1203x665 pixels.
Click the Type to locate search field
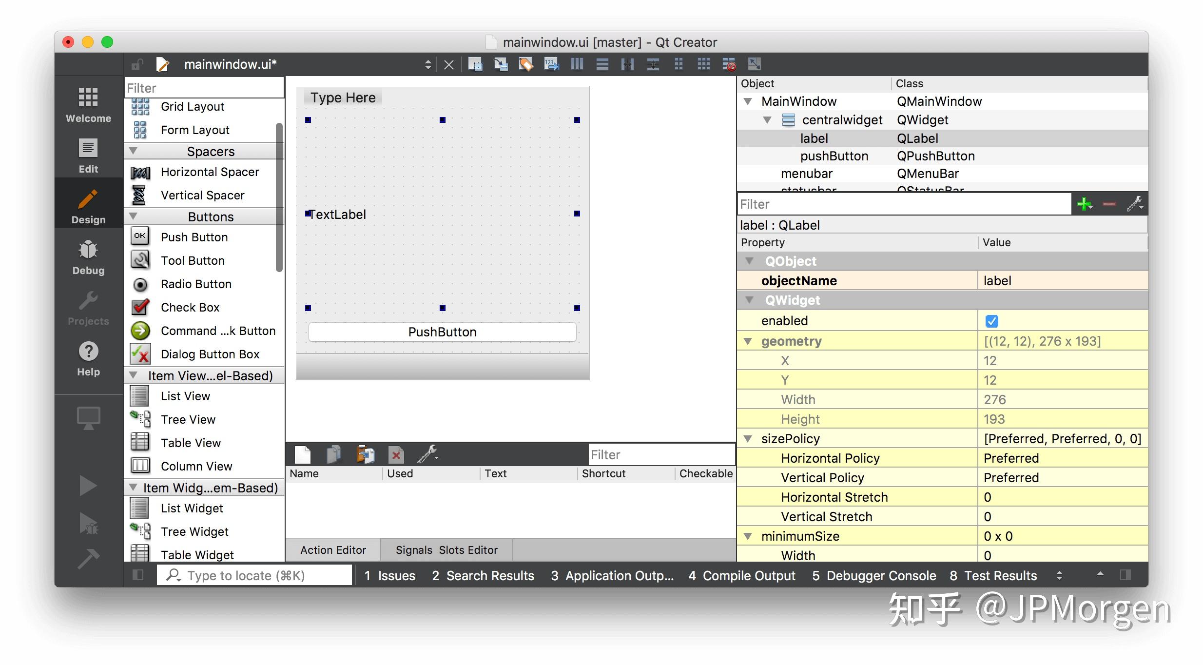pyautogui.click(x=253, y=575)
